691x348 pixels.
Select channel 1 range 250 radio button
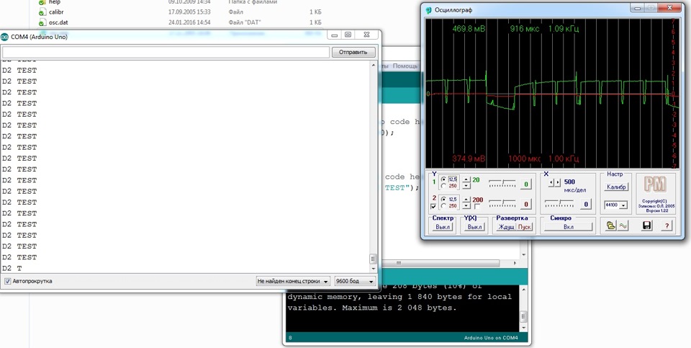443,187
